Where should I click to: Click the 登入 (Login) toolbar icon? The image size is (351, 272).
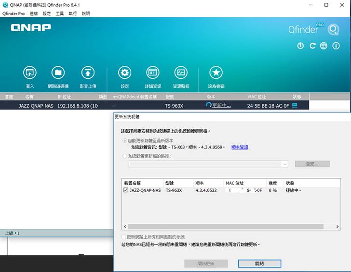(30, 73)
